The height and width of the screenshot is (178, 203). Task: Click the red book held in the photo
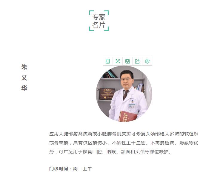127,116
